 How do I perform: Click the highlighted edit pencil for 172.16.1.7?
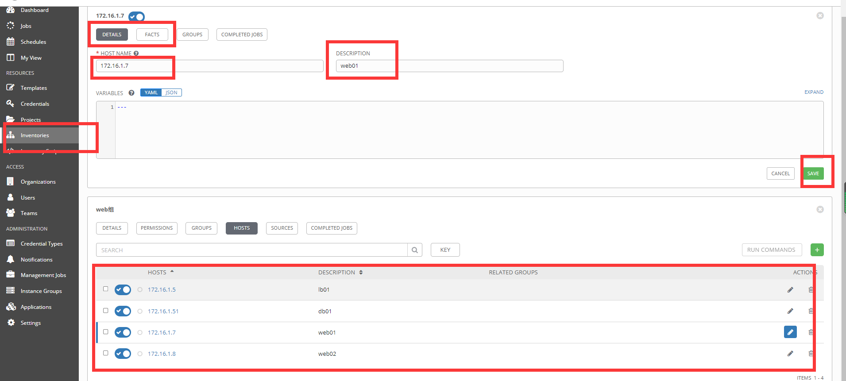point(790,332)
